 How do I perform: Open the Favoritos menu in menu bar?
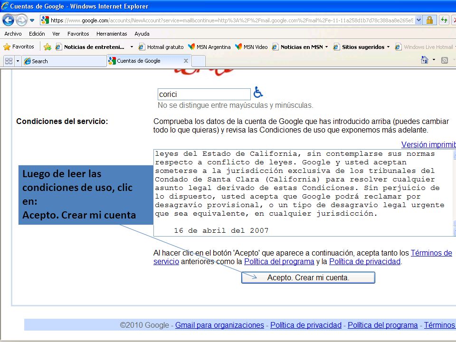78,34
